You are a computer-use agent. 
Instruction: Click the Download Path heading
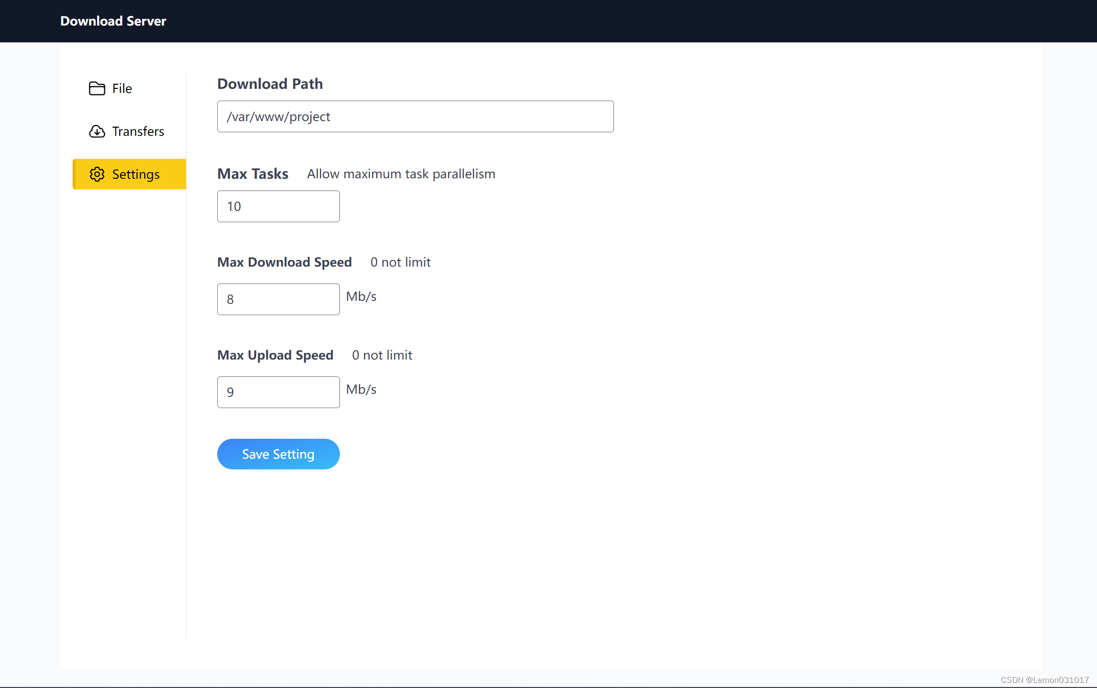pos(270,84)
